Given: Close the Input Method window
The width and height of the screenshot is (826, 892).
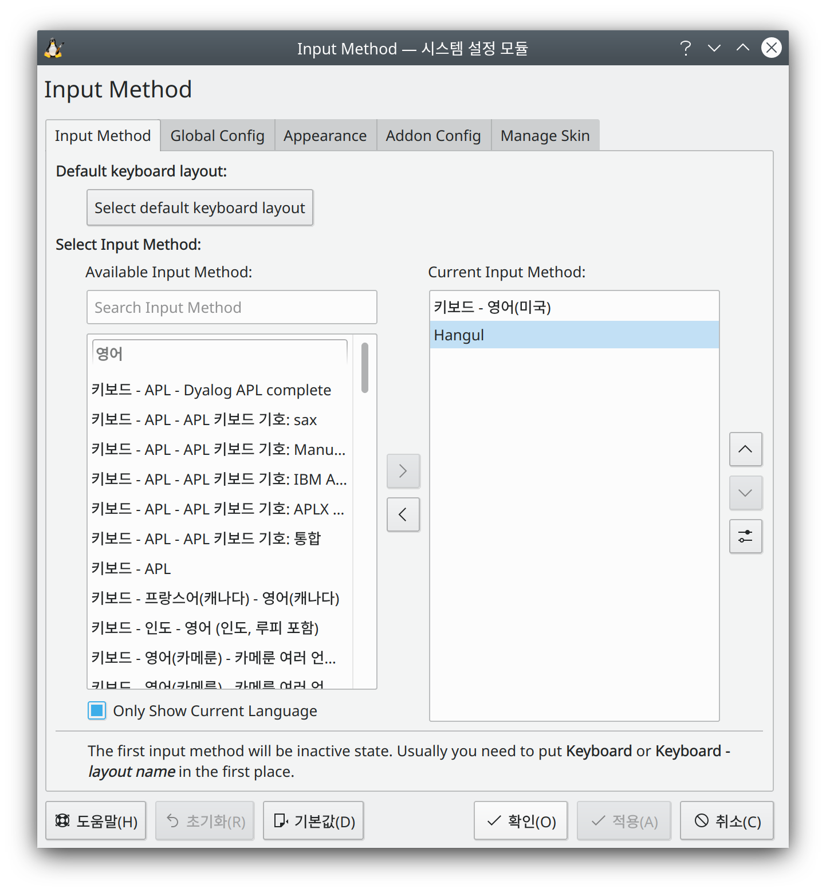Looking at the screenshot, I should click(x=771, y=48).
